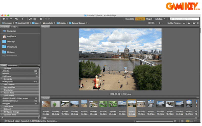The width and height of the screenshot is (202, 126).
Task: Click Users in the path bar
Action: click(x=36, y=23)
